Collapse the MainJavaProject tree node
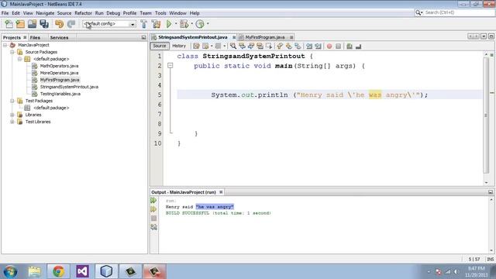 pyautogui.click(x=5, y=45)
